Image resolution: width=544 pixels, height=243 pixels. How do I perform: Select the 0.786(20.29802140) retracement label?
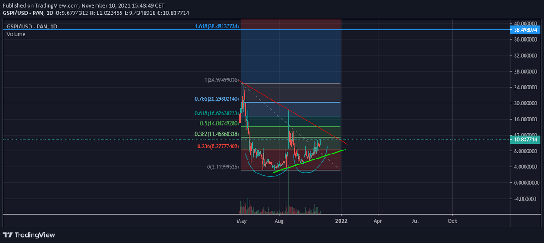pyautogui.click(x=217, y=98)
